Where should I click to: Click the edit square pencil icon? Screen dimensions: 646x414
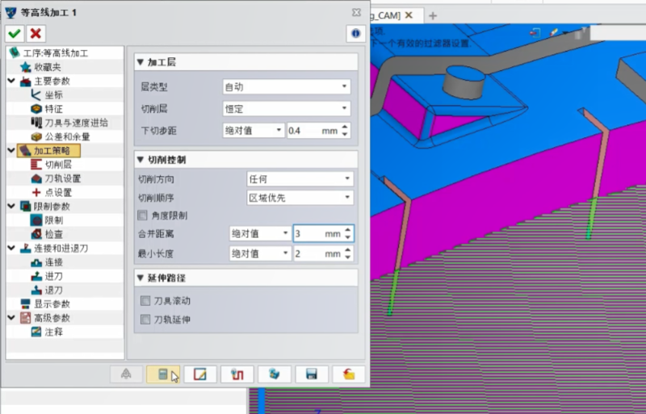point(200,374)
